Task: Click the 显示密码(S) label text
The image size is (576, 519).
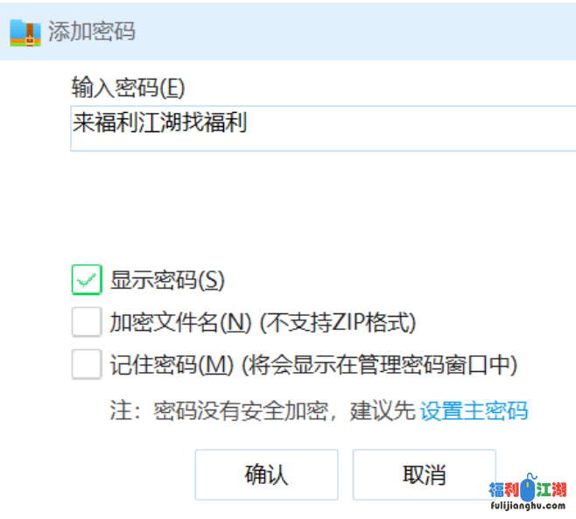Action: (x=167, y=280)
